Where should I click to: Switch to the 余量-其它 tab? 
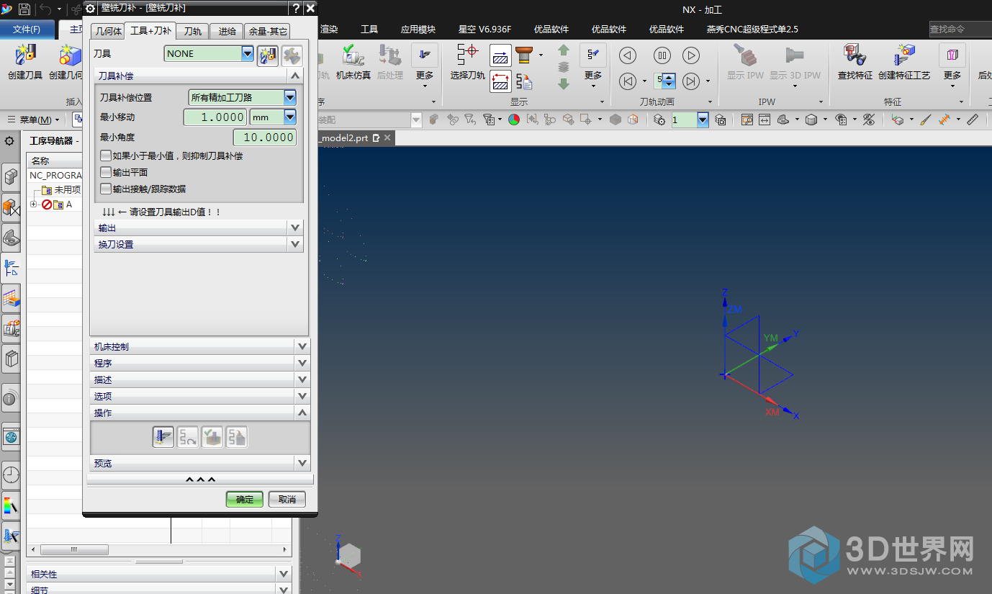click(267, 31)
